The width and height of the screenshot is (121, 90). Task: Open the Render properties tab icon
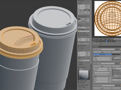click(97, 41)
